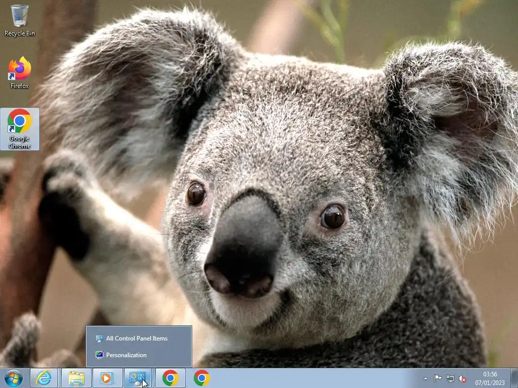Select the Firefox desktop shortcut
This screenshot has width=518, height=388.
(x=20, y=73)
